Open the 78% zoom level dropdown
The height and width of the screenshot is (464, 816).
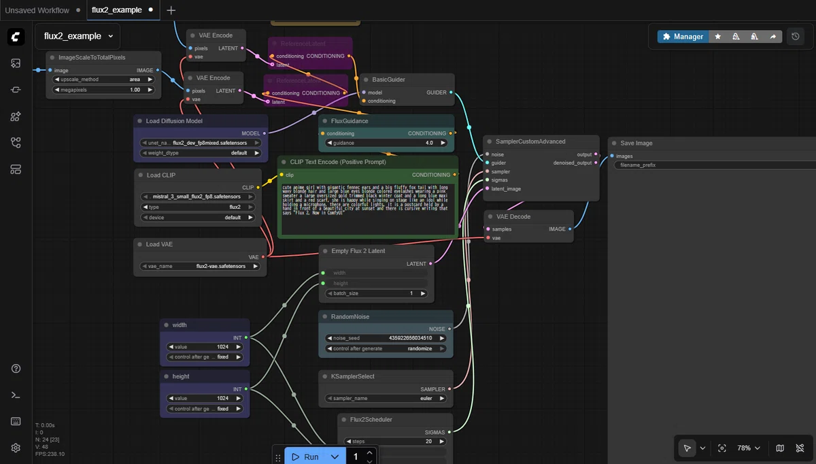(749, 448)
